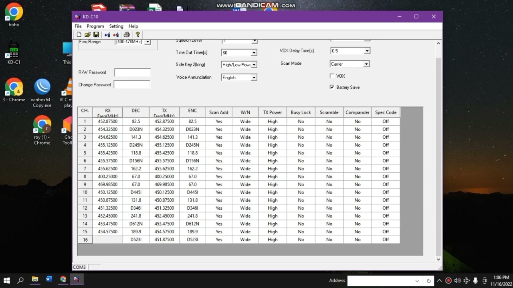Expand the taskbar Address dropdown arrow

tap(418, 281)
